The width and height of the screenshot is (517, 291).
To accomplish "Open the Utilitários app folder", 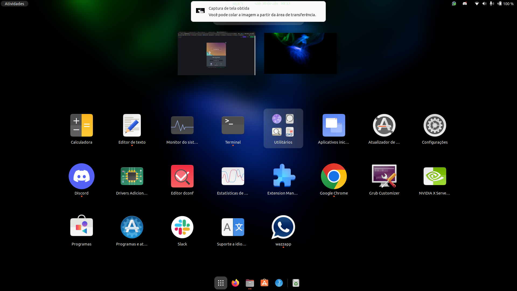I will pos(283,129).
